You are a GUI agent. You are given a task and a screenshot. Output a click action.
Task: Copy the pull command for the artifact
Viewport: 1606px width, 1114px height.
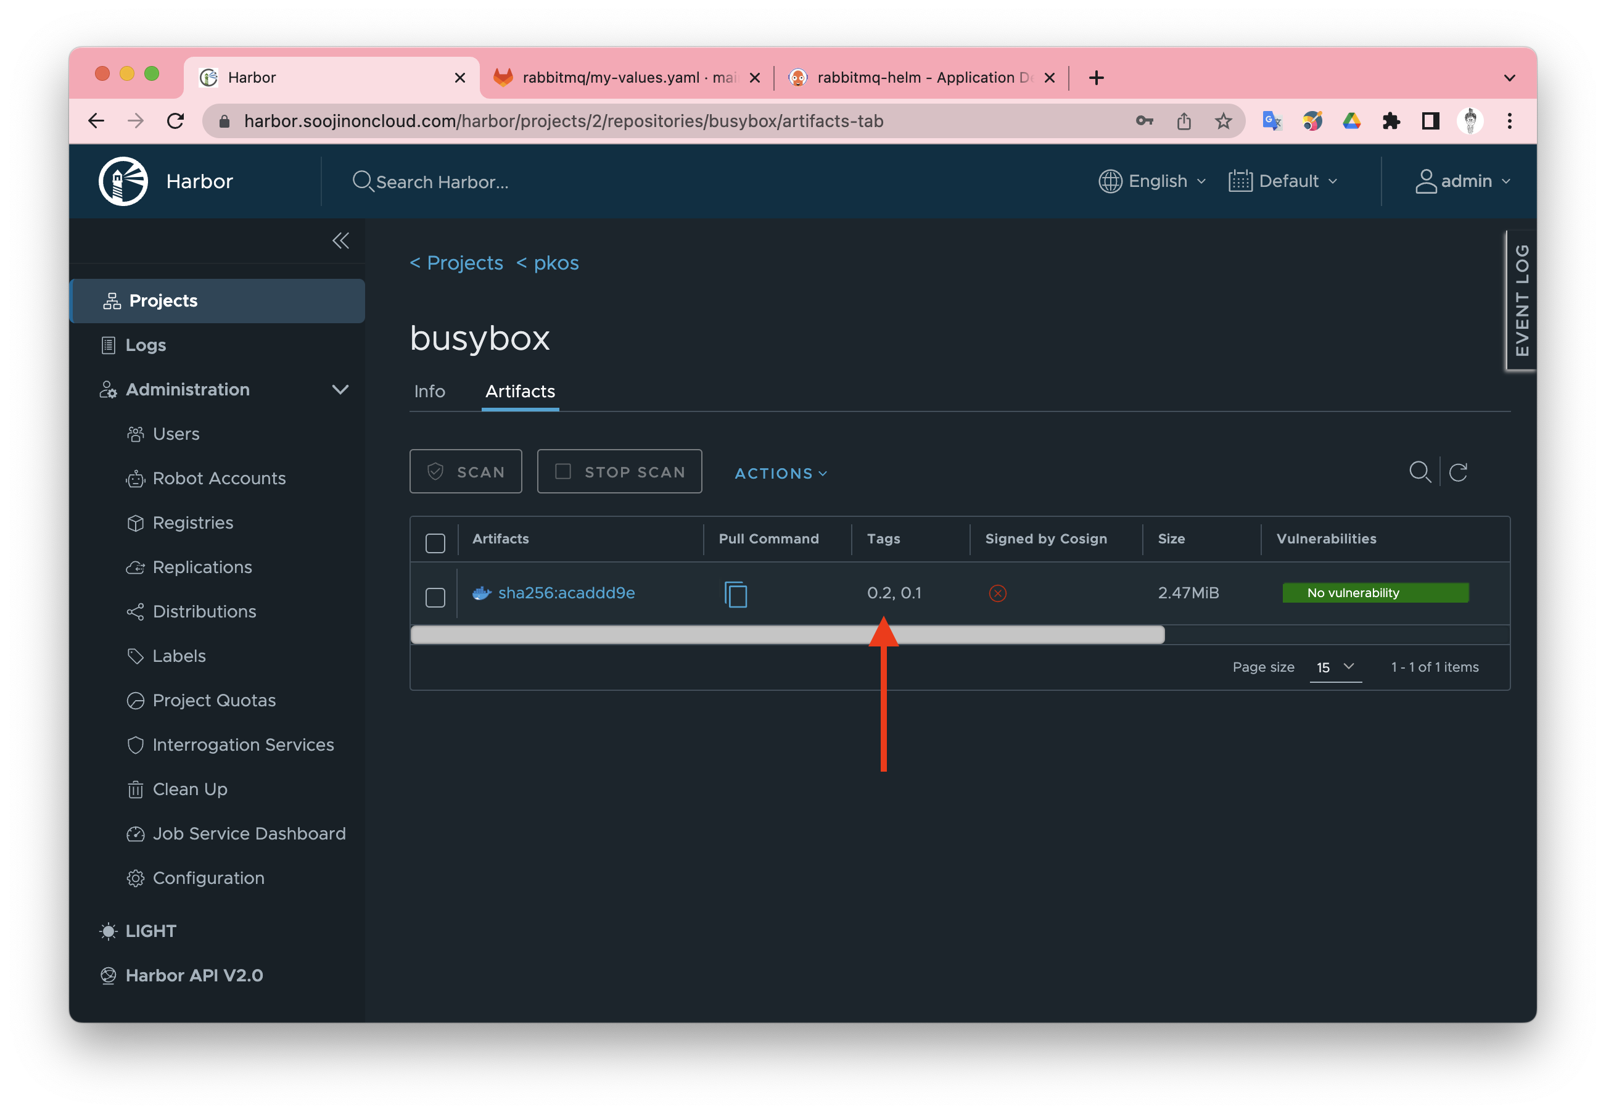735,594
